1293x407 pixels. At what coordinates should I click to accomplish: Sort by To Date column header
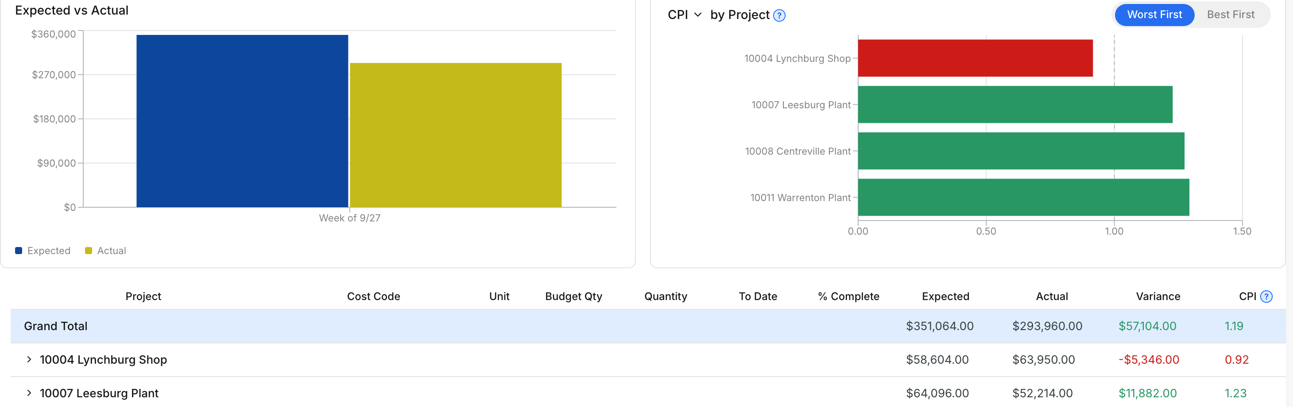click(x=758, y=296)
